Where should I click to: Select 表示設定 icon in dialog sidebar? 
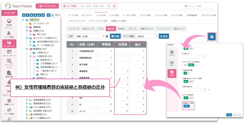[172, 73]
